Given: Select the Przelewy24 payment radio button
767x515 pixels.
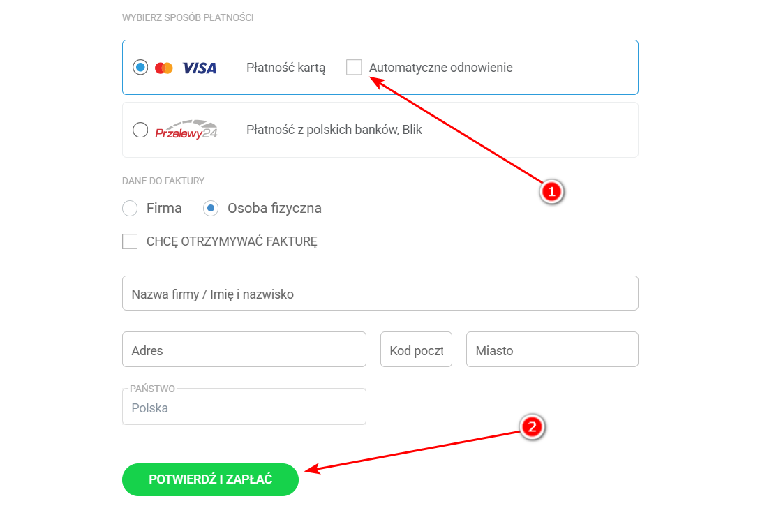Looking at the screenshot, I should tap(140, 130).
